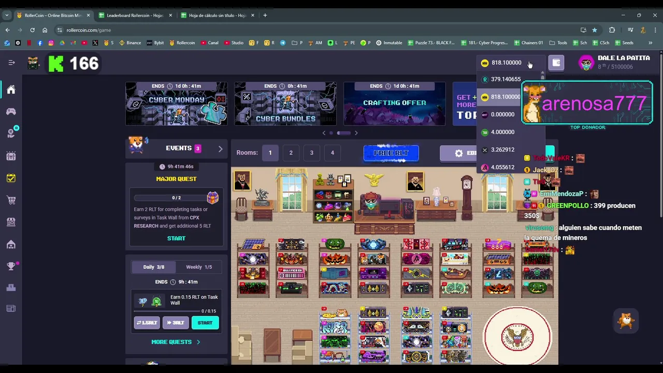
Task: Click the Edit room gear button
Action: [458, 153]
